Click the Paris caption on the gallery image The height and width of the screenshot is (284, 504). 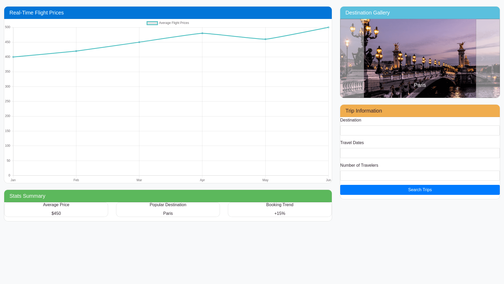pos(420,85)
